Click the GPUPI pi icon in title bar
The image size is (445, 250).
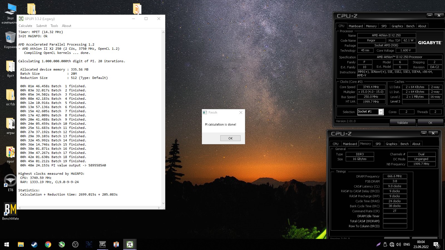(x=21, y=19)
